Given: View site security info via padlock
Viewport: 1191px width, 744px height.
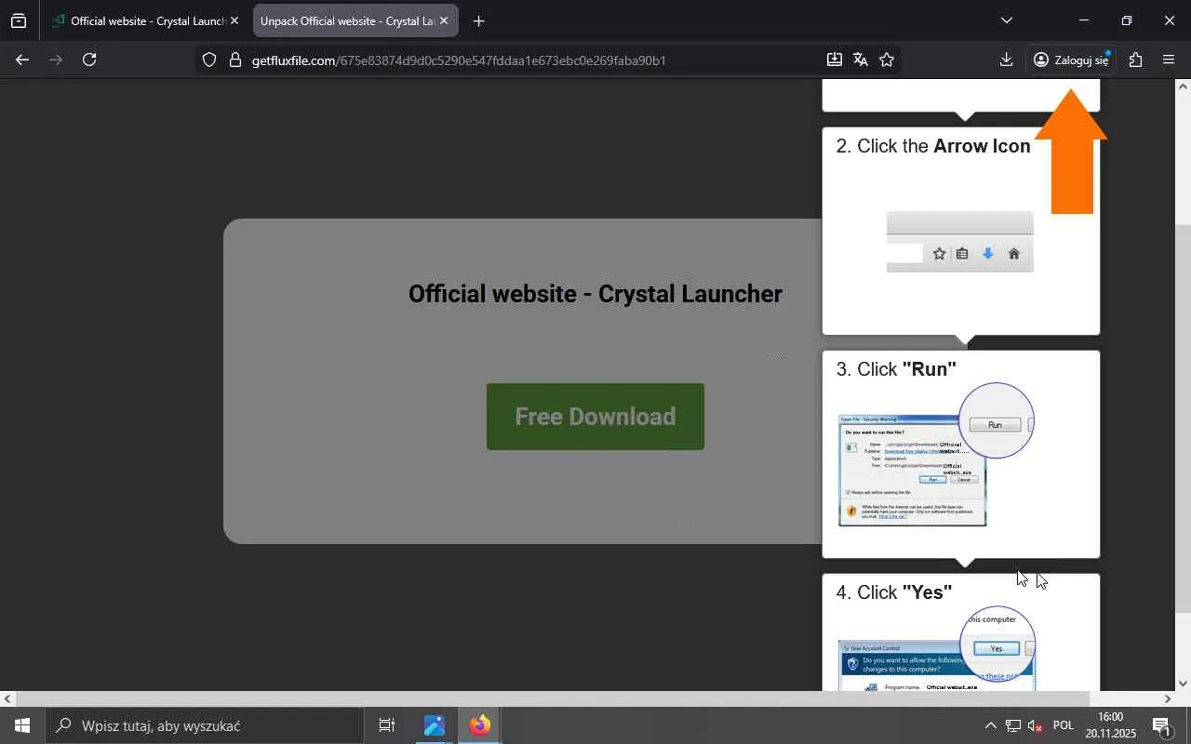Looking at the screenshot, I should (x=234, y=60).
